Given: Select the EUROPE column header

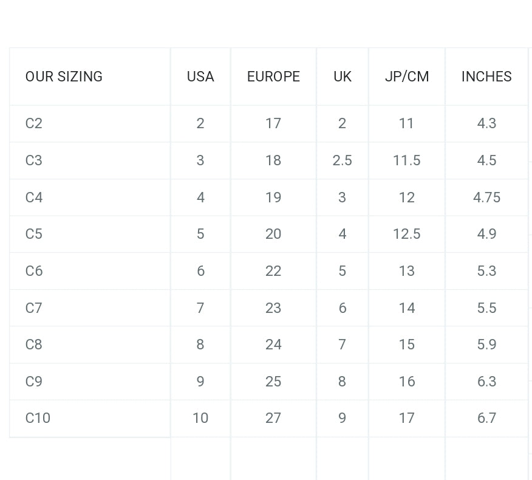Looking at the screenshot, I should [x=273, y=77].
